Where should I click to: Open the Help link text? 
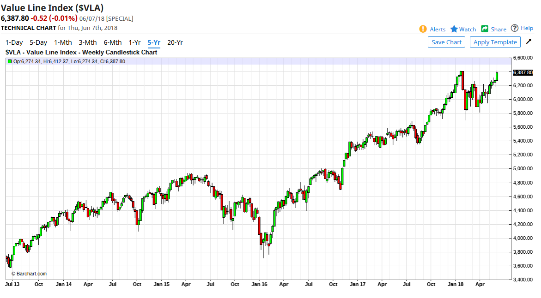click(527, 28)
